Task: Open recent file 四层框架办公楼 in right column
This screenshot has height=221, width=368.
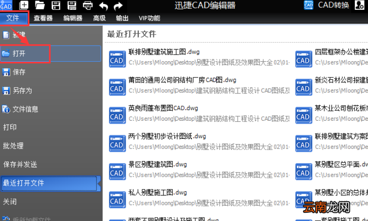Action: pos(341,52)
